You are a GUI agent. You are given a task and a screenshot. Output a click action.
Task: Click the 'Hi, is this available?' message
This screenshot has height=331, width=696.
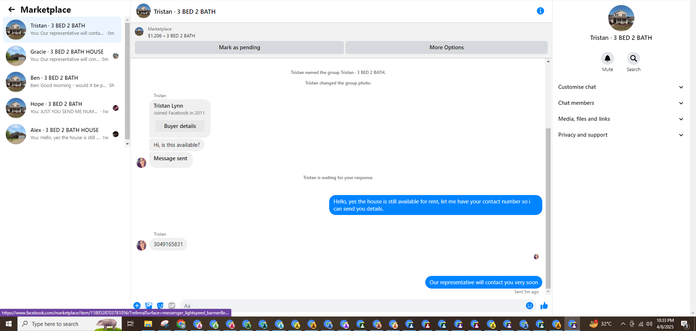(x=177, y=145)
